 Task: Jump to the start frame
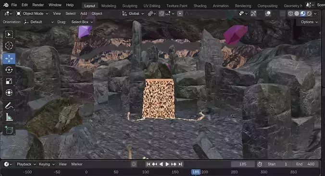[x=149, y=164]
